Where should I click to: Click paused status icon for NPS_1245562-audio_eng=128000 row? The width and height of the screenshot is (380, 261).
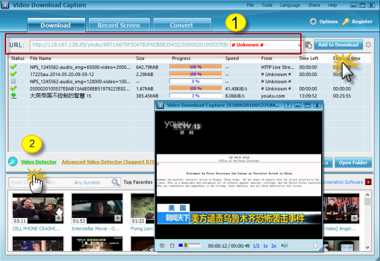pyautogui.click(x=13, y=81)
